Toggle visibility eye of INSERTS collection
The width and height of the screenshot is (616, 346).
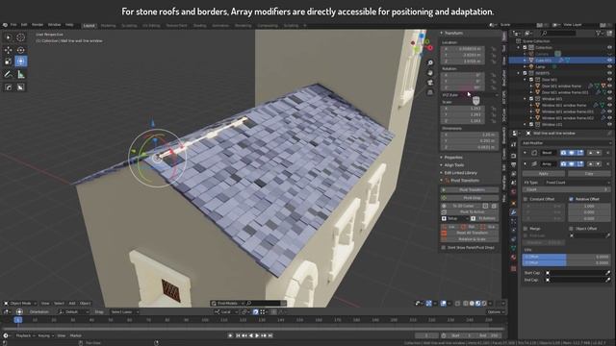tap(609, 73)
